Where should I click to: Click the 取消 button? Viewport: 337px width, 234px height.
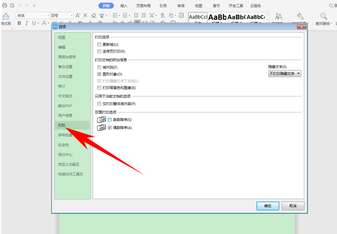point(293,206)
